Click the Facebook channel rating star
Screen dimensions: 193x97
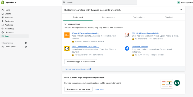pos(133,55)
